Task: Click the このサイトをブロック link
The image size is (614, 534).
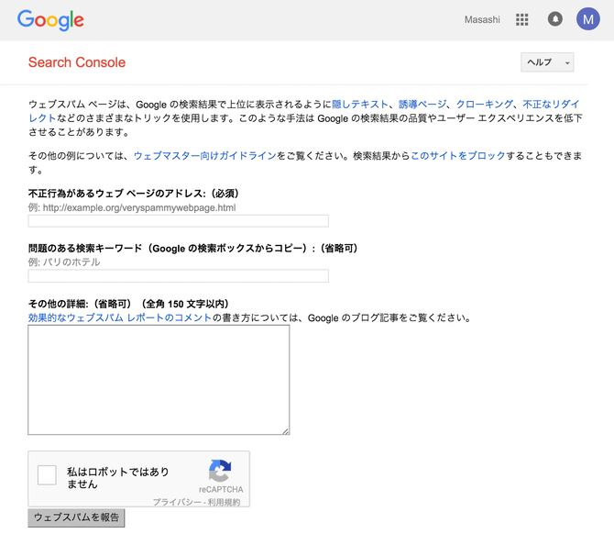Action: pos(457,156)
